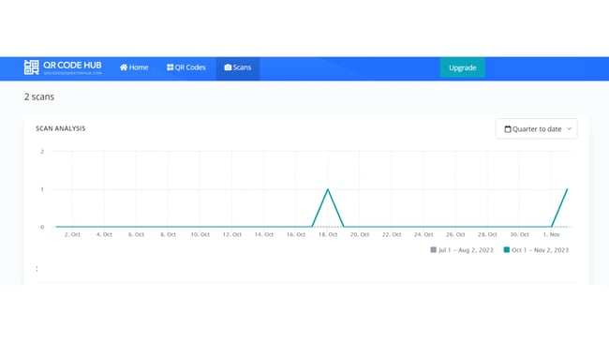Click the QR Code Hub logo icon
Screen dimensions: 609x342
32,67
